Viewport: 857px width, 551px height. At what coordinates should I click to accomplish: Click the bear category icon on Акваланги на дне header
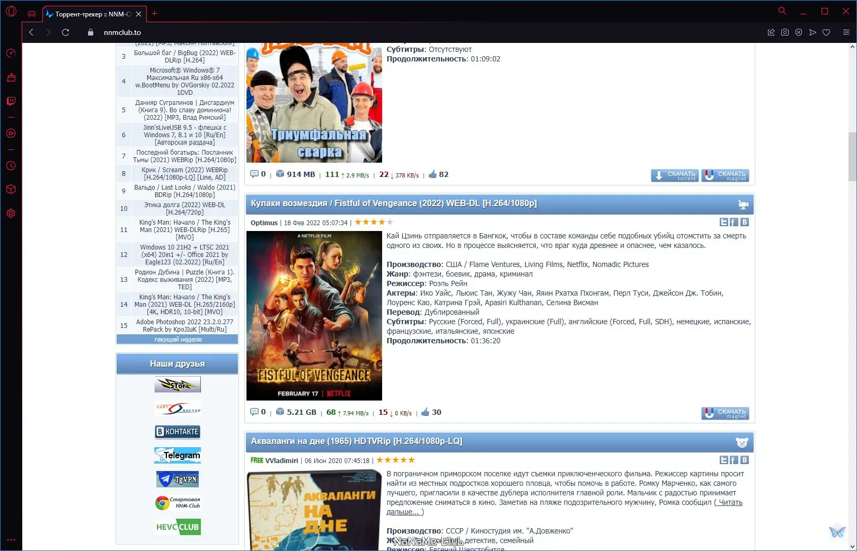(742, 442)
